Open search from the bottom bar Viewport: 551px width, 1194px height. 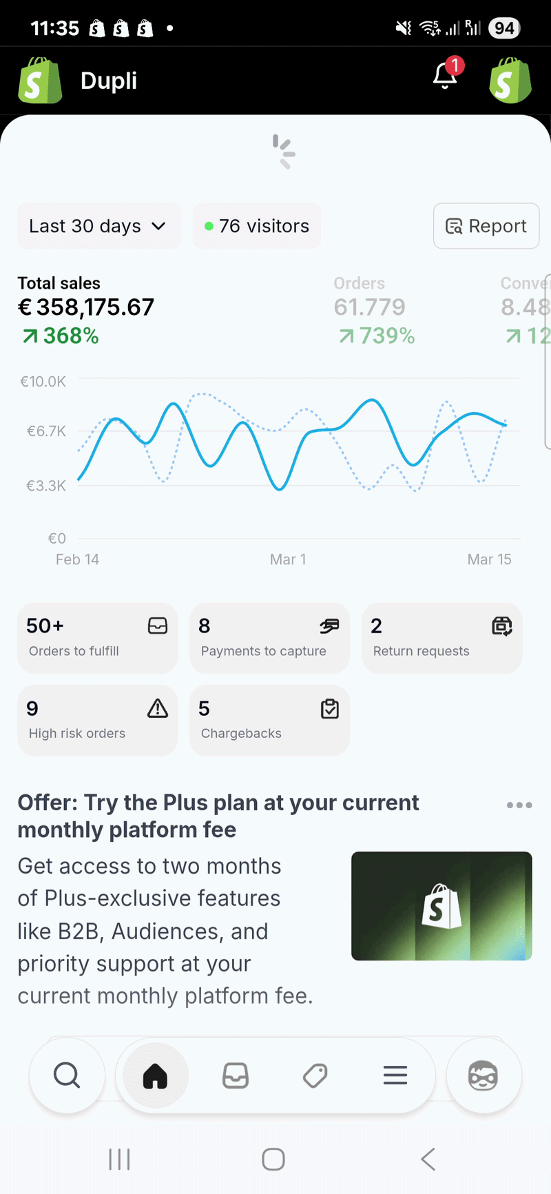pyautogui.click(x=67, y=1075)
